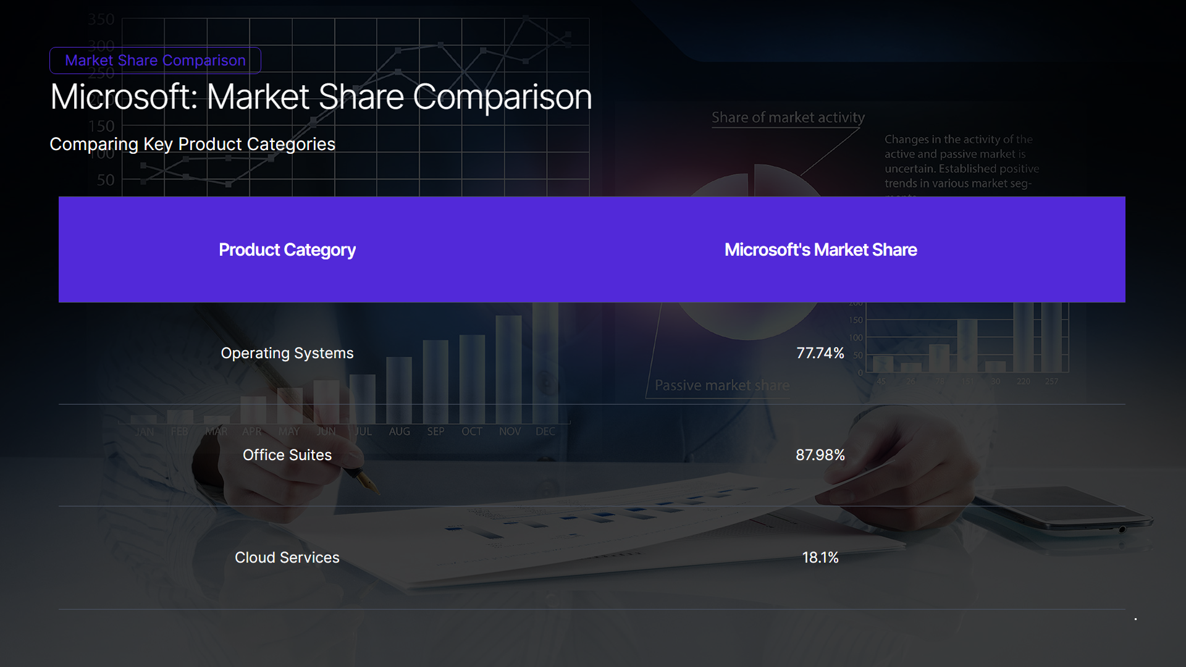Click the Share of market activity label
The image size is (1186, 667).
click(x=788, y=117)
